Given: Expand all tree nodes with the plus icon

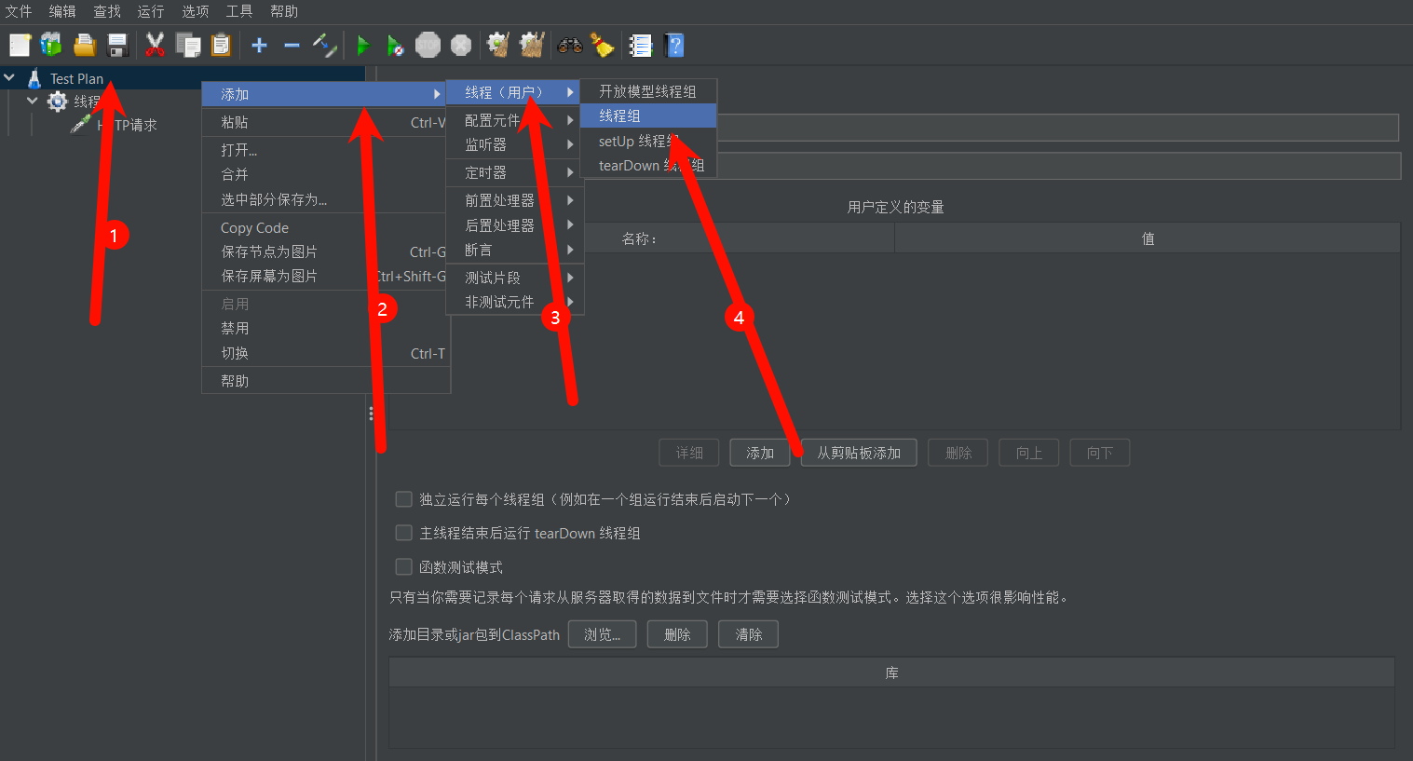Looking at the screenshot, I should click(x=259, y=45).
